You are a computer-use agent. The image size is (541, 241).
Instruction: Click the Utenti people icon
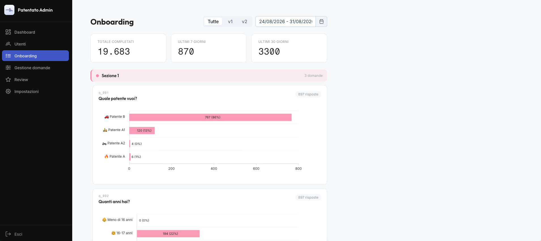pyautogui.click(x=8, y=44)
